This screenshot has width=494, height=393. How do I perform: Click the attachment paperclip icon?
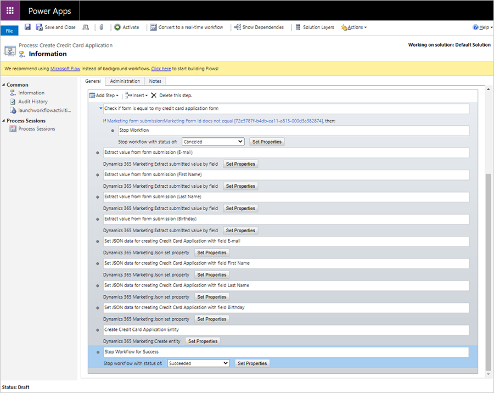(x=101, y=27)
